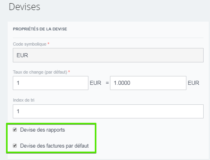Click the Devises page title

tap(24, 7)
